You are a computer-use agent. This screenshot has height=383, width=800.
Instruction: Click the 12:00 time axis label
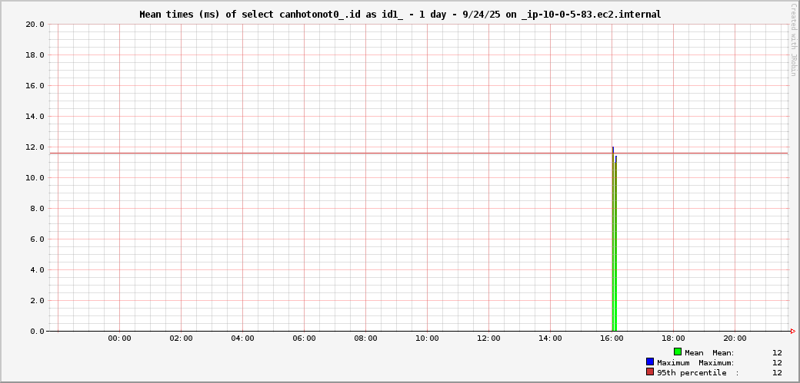pyautogui.click(x=488, y=338)
